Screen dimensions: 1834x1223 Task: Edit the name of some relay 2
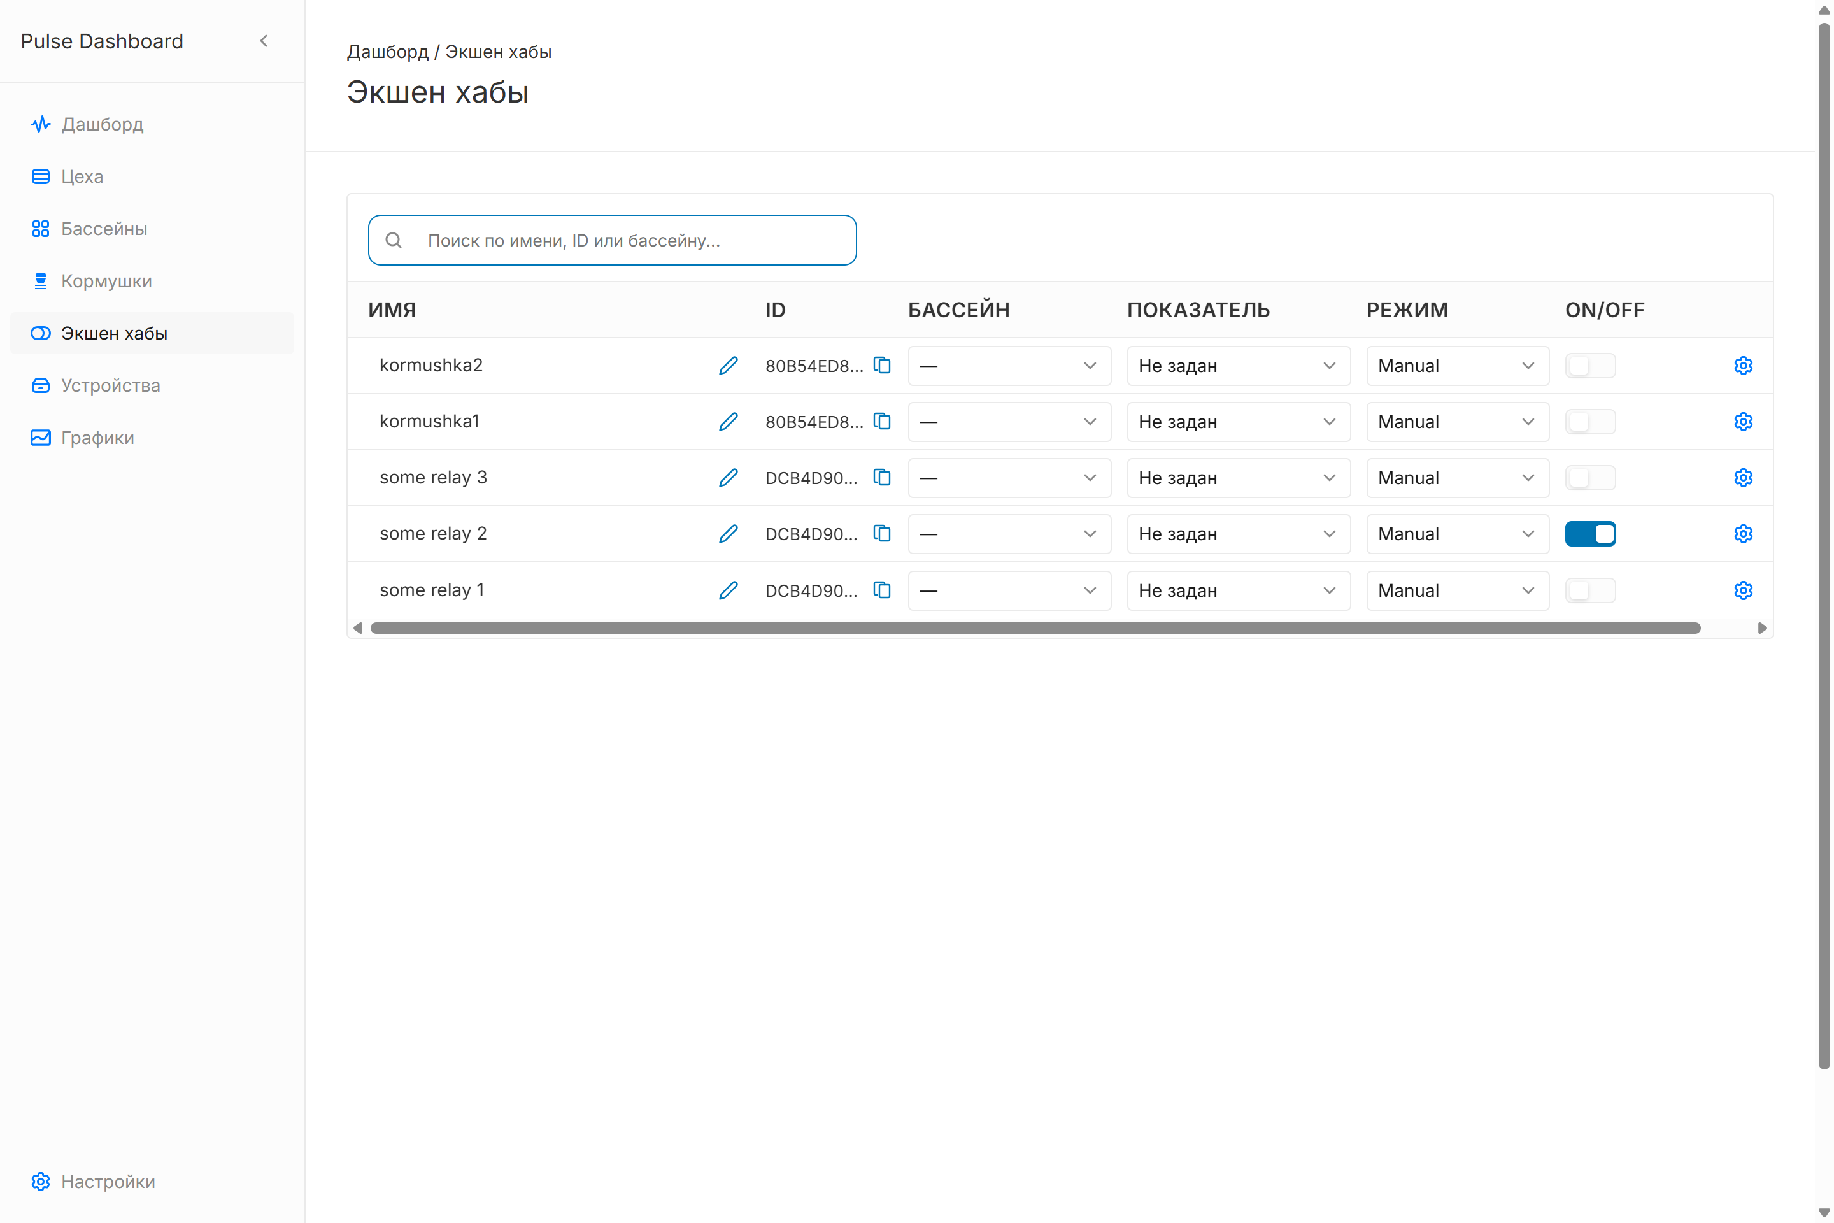point(729,534)
